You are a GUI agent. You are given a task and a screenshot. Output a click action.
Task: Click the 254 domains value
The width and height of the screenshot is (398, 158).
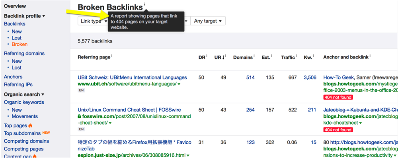coord(250,110)
